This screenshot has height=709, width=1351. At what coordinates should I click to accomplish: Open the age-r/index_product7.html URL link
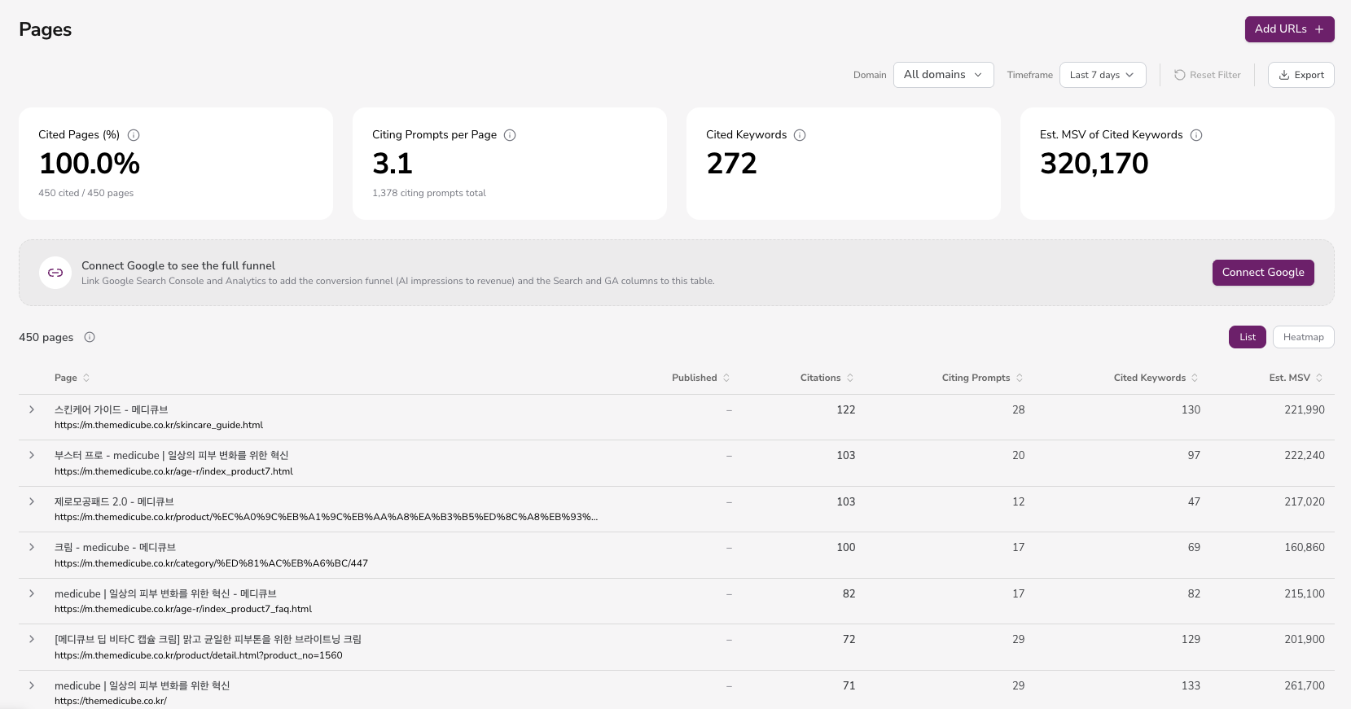tap(173, 471)
